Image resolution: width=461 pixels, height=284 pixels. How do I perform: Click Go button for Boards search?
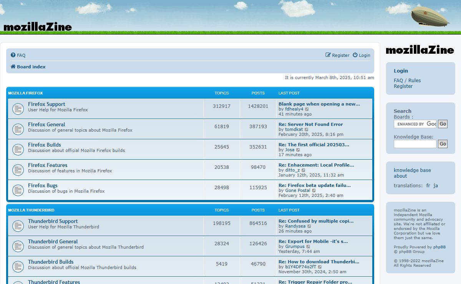click(443, 124)
